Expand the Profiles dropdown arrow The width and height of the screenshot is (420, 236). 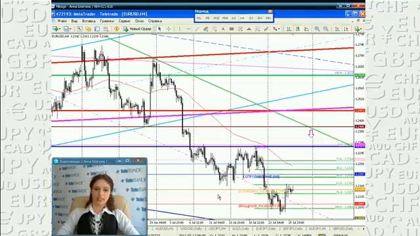(70, 29)
